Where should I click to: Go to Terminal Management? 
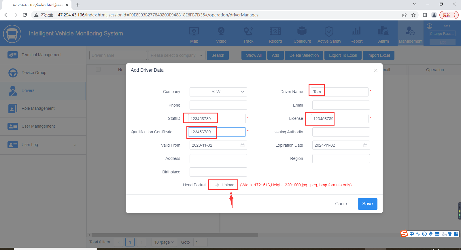click(43, 55)
